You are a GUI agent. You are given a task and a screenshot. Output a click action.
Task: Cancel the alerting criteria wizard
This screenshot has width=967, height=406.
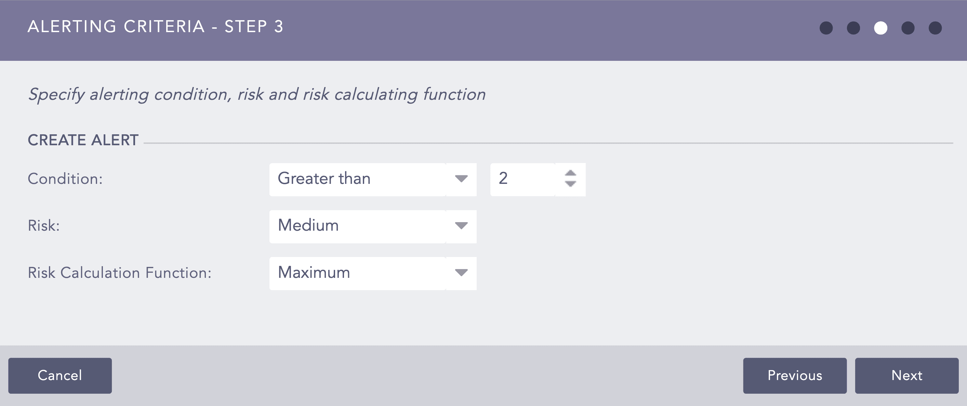(x=60, y=375)
